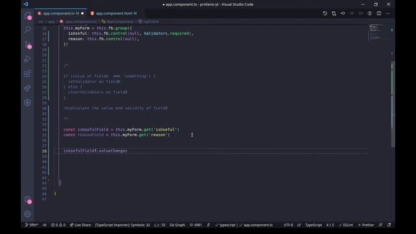
Task: Click the compare changes icon in editor toolbar
Action: (x=333, y=13)
